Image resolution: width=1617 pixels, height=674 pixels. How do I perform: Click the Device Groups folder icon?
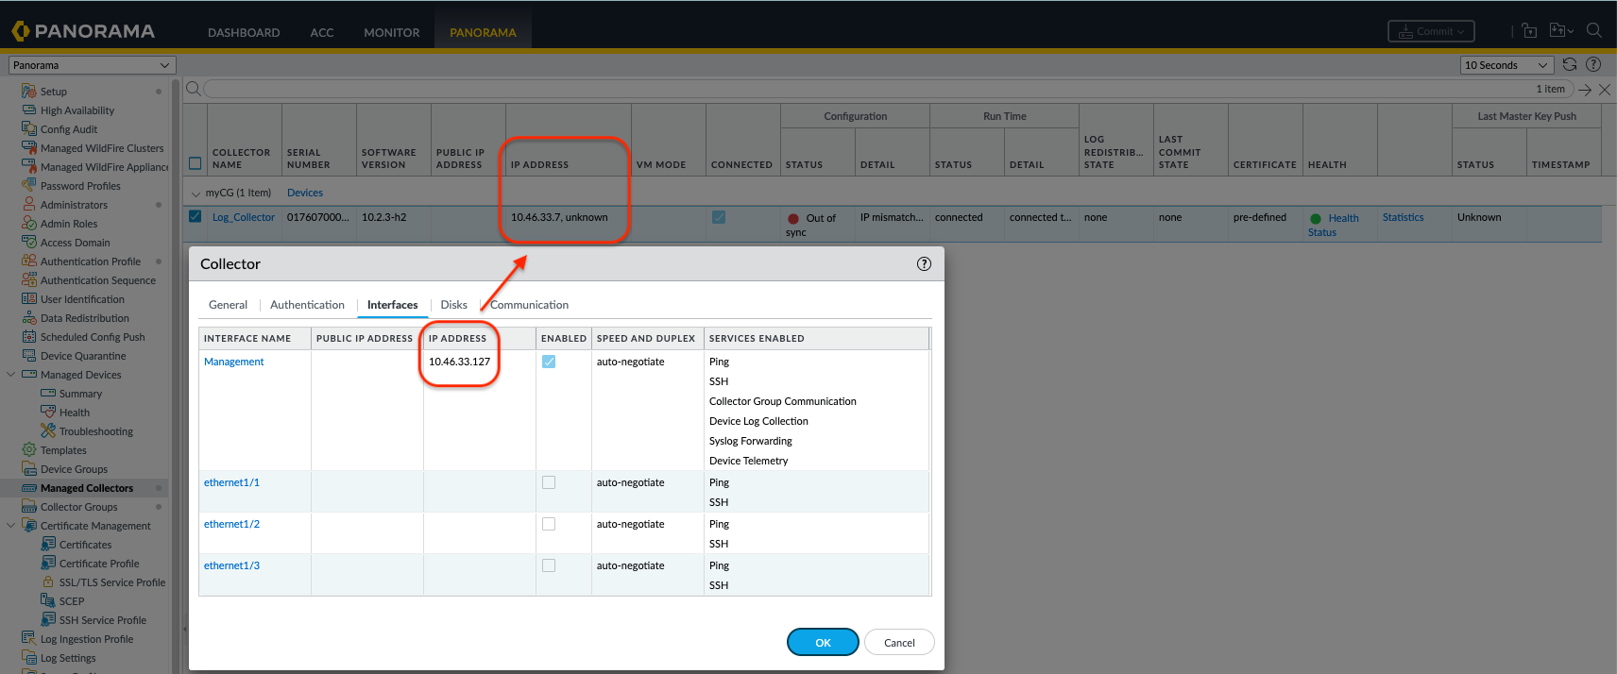[28, 469]
